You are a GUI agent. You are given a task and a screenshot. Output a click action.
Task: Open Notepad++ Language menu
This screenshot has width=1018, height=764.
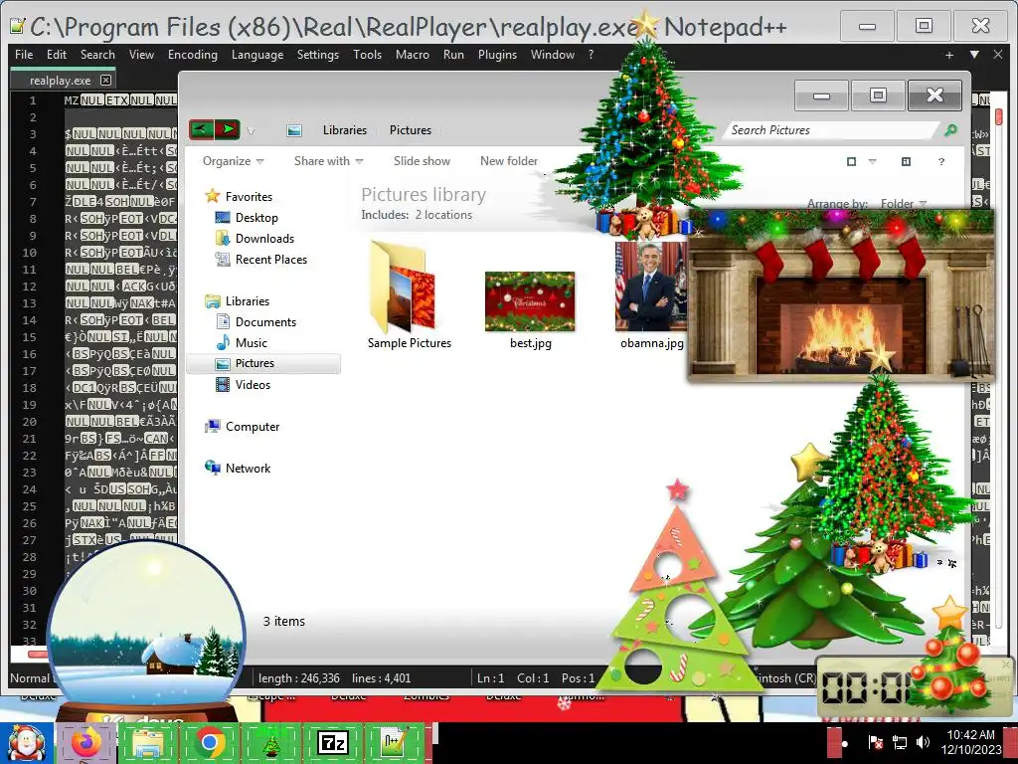(x=257, y=55)
